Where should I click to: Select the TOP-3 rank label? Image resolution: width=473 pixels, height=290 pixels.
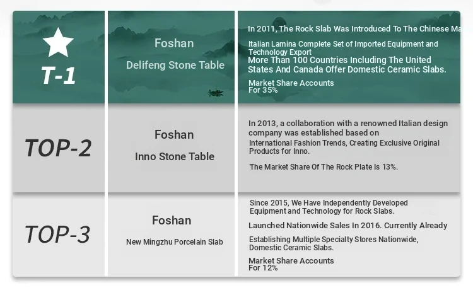57,235
